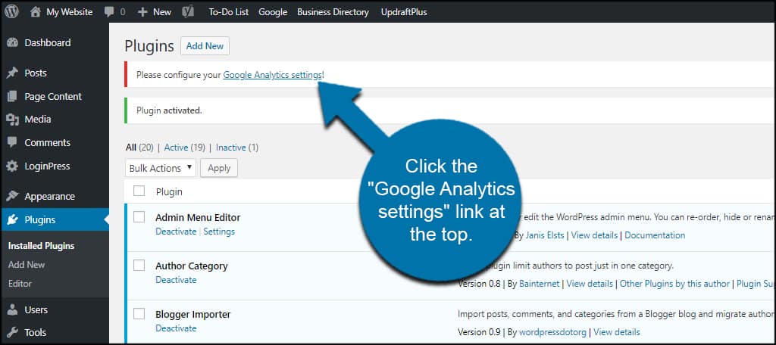Open Janis Elsts author link
The image size is (776, 345).
pyautogui.click(x=544, y=235)
